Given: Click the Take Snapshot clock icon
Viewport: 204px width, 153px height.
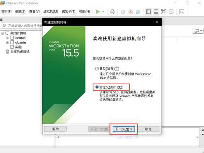Looking at the screenshot, I should [x=123, y=12].
